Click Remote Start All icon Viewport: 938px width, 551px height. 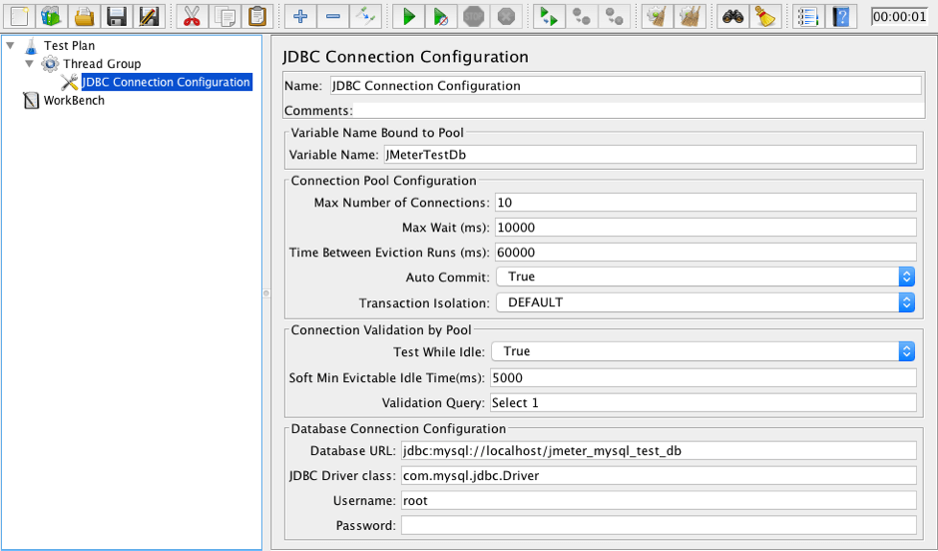coord(549,16)
